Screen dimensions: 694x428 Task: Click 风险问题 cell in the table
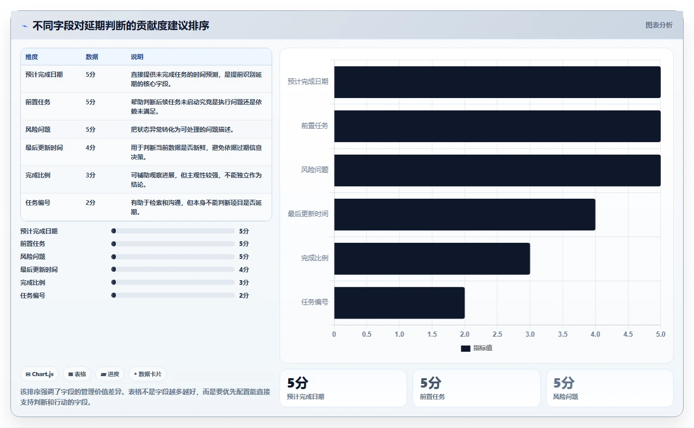click(38, 129)
